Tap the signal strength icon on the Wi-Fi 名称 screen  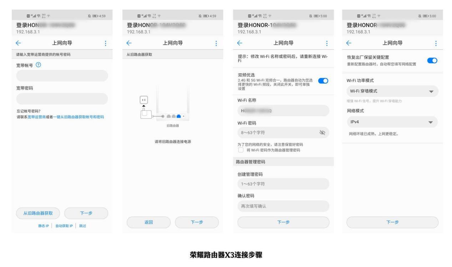click(x=256, y=15)
